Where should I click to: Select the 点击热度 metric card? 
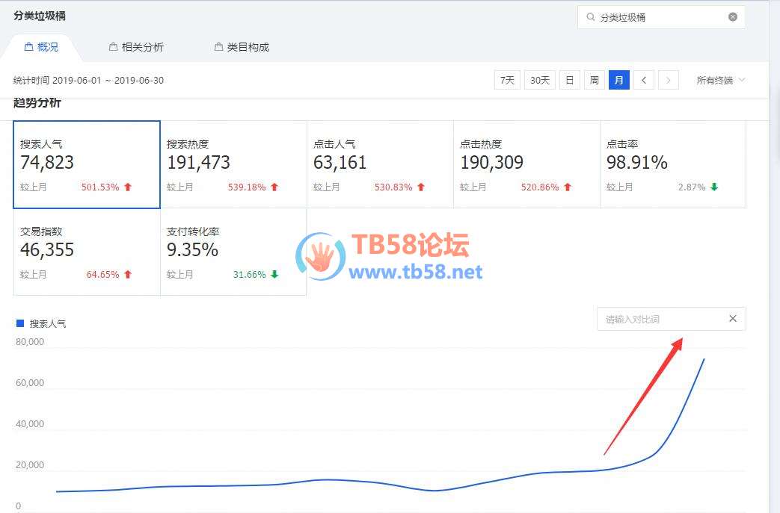[526, 164]
